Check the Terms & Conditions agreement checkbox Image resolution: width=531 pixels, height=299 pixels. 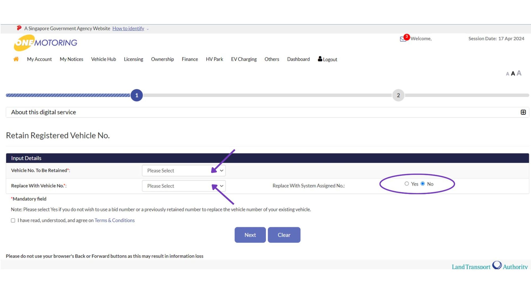point(13,220)
